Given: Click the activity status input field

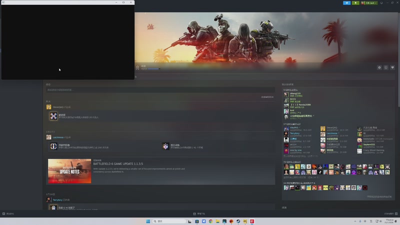Looking at the screenshot, I should coord(160,90).
